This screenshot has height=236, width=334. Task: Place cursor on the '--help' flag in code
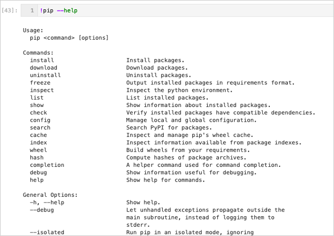(67, 10)
